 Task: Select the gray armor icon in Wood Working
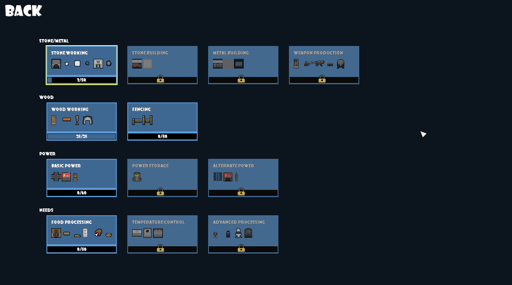coord(88,120)
